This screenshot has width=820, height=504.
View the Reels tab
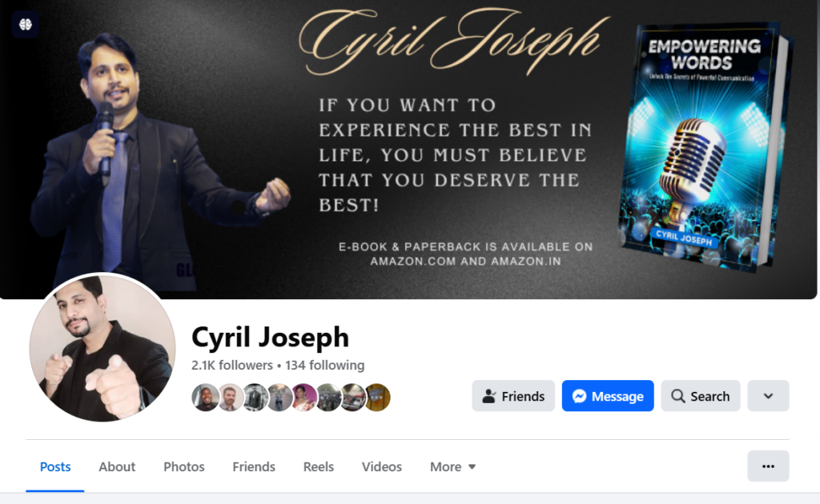click(318, 466)
